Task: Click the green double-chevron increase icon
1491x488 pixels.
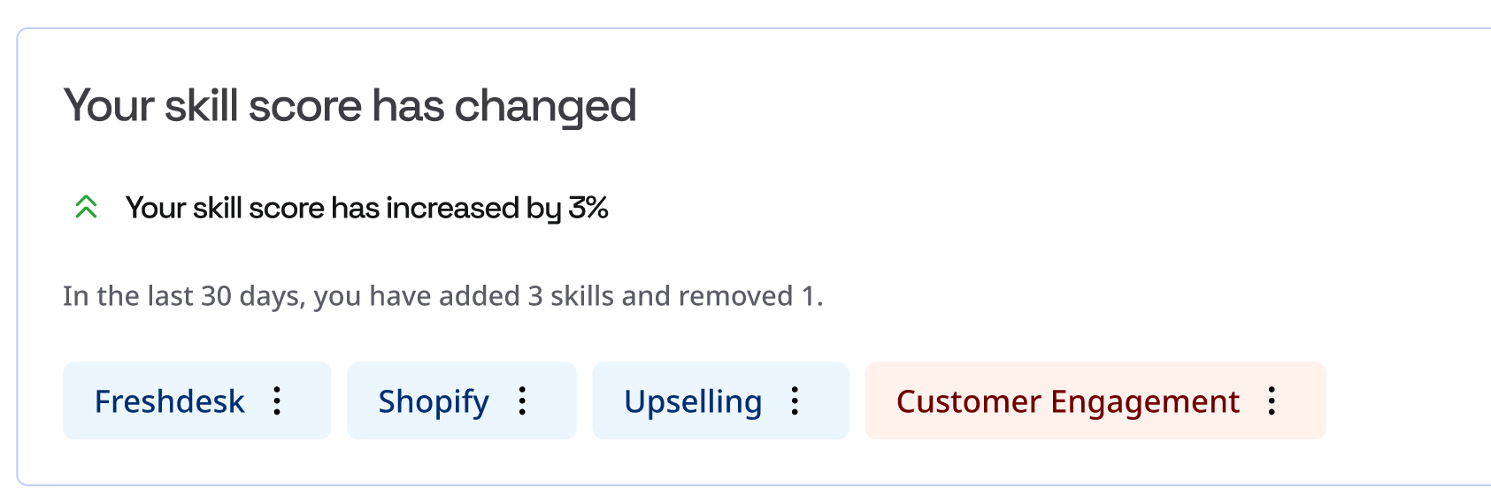Action: point(86,208)
